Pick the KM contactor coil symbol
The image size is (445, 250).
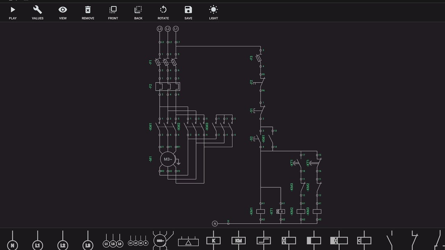coord(238,240)
